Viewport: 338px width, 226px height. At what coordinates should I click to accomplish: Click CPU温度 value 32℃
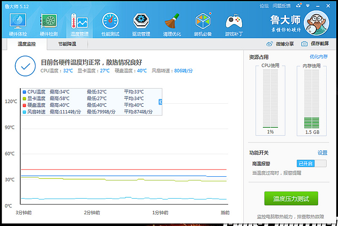click(68, 71)
